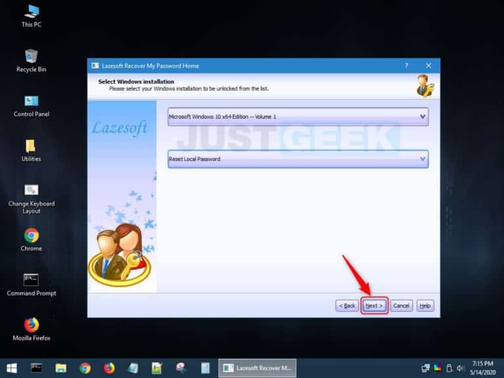
Task: Click the user-with-key icon in wizard header
Action: pyautogui.click(x=425, y=85)
